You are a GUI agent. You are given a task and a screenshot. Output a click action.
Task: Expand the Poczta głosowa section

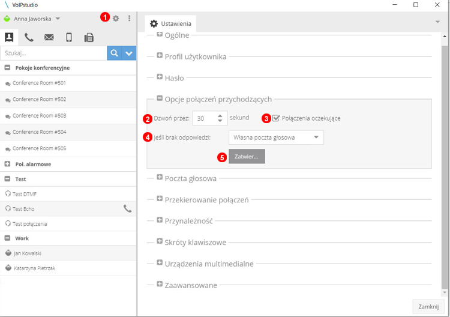pos(160,178)
